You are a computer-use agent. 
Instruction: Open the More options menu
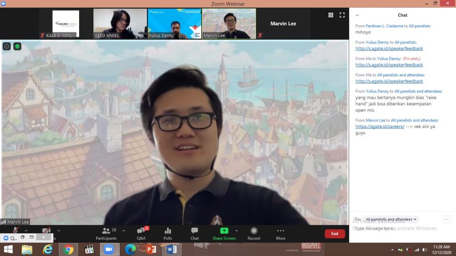tap(281, 234)
